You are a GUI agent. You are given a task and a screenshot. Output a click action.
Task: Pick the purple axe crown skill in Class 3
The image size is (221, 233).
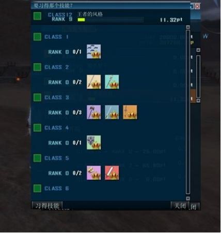click(94, 112)
